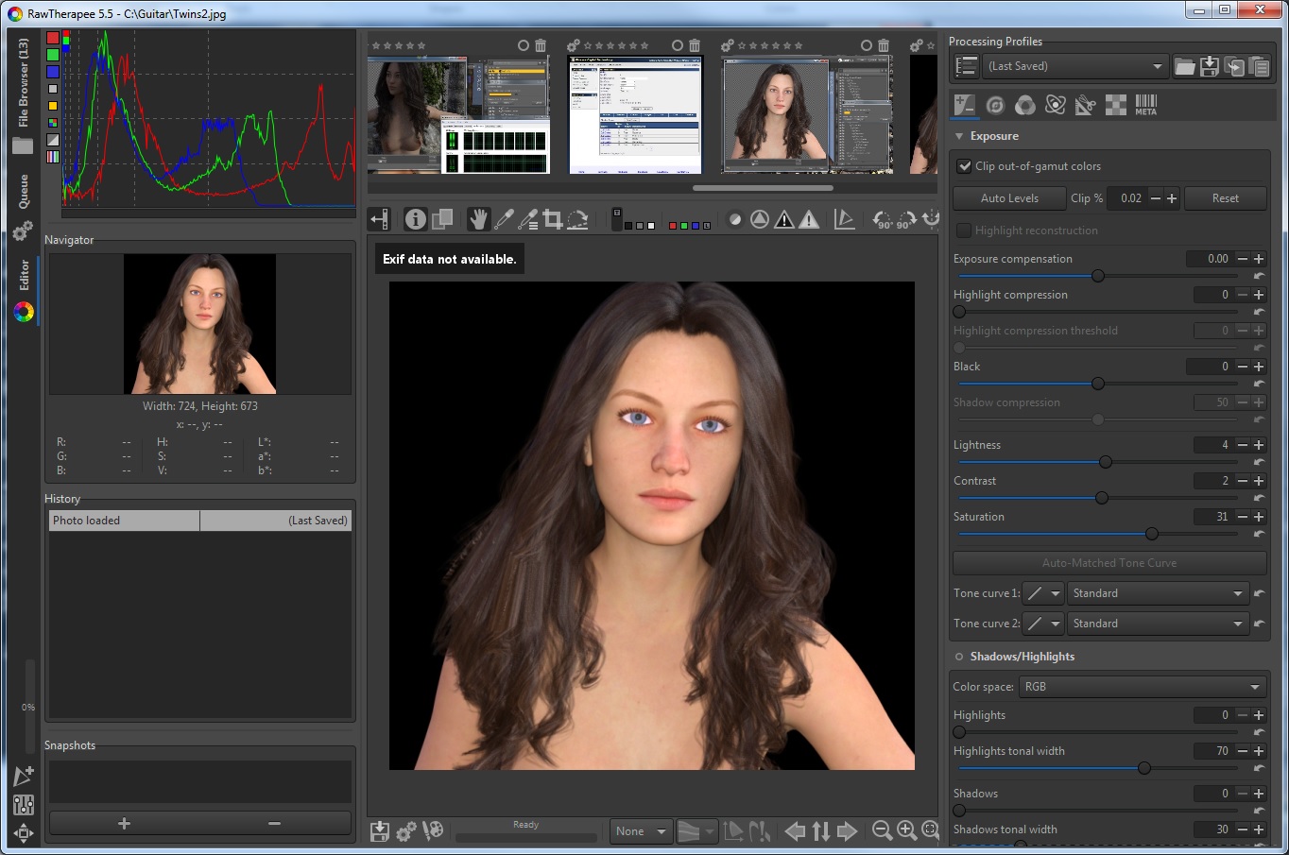Open the Advanced tools tab icon
The width and height of the screenshot is (1289, 855).
[x=1056, y=105]
